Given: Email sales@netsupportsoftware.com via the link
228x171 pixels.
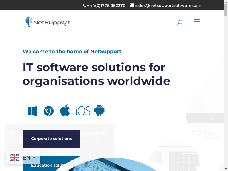Looking at the screenshot, I should pos(168,5).
